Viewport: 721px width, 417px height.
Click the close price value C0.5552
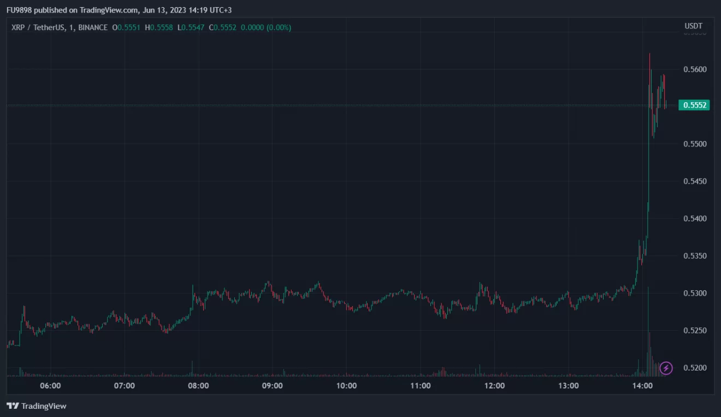pyautogui.click(x=224, y=27)
